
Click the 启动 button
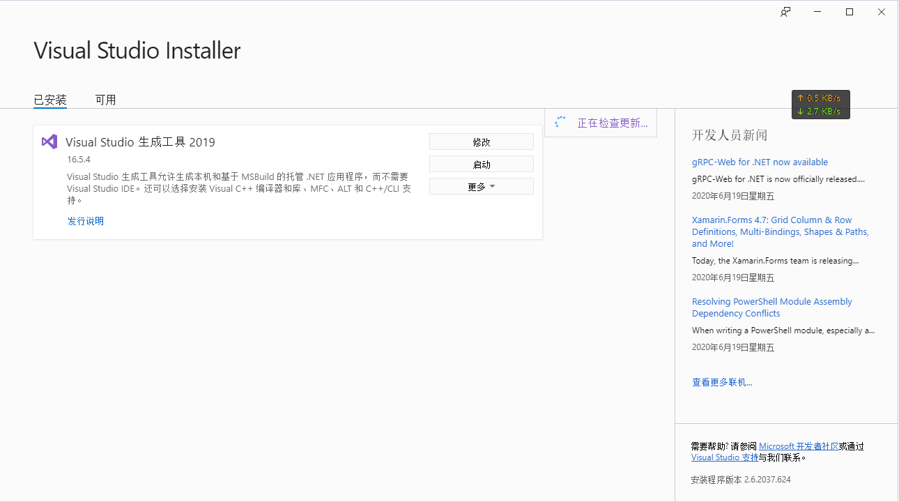[x=482, y=164]
